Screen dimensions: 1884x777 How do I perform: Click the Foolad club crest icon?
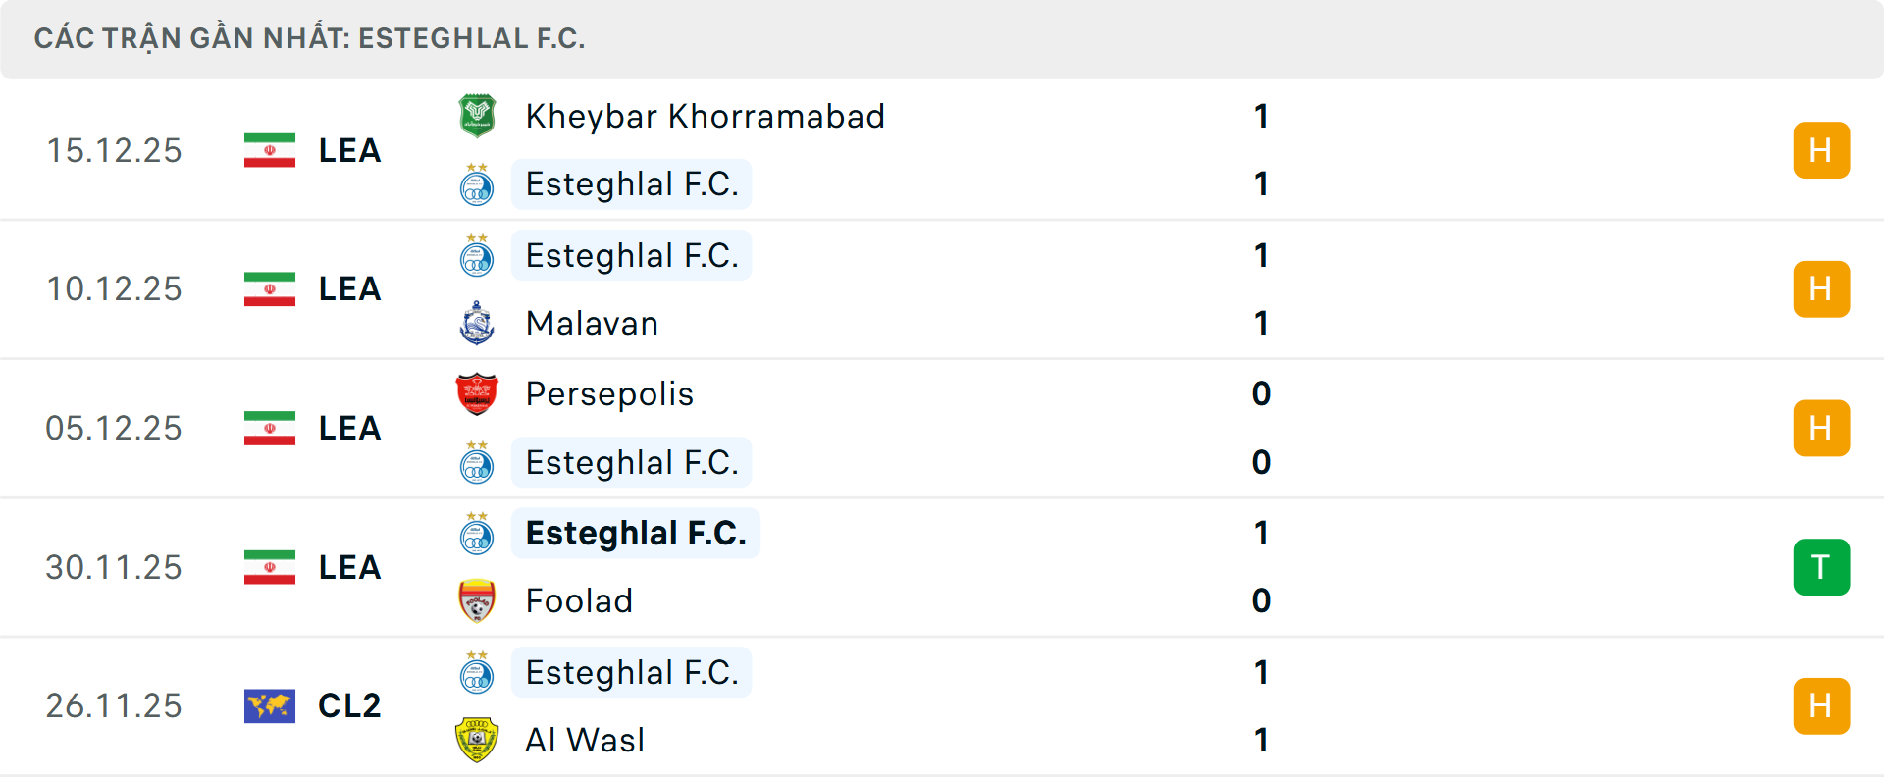point(477,600)
